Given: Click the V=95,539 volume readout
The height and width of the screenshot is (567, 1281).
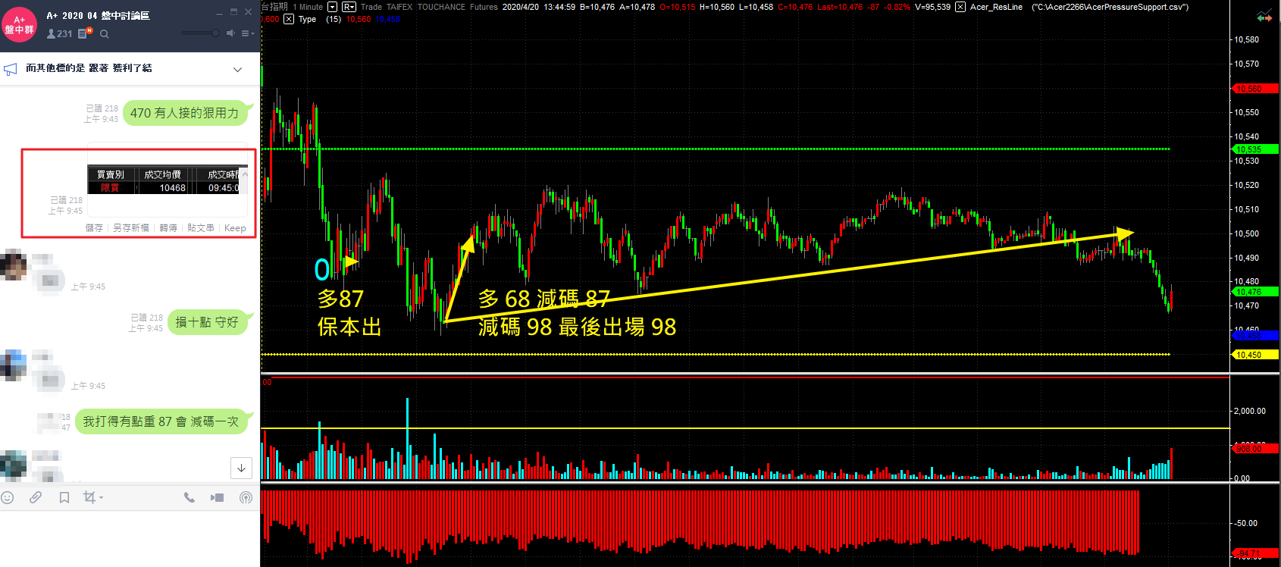Looking at the screenshot, I should tap(932, 7).
